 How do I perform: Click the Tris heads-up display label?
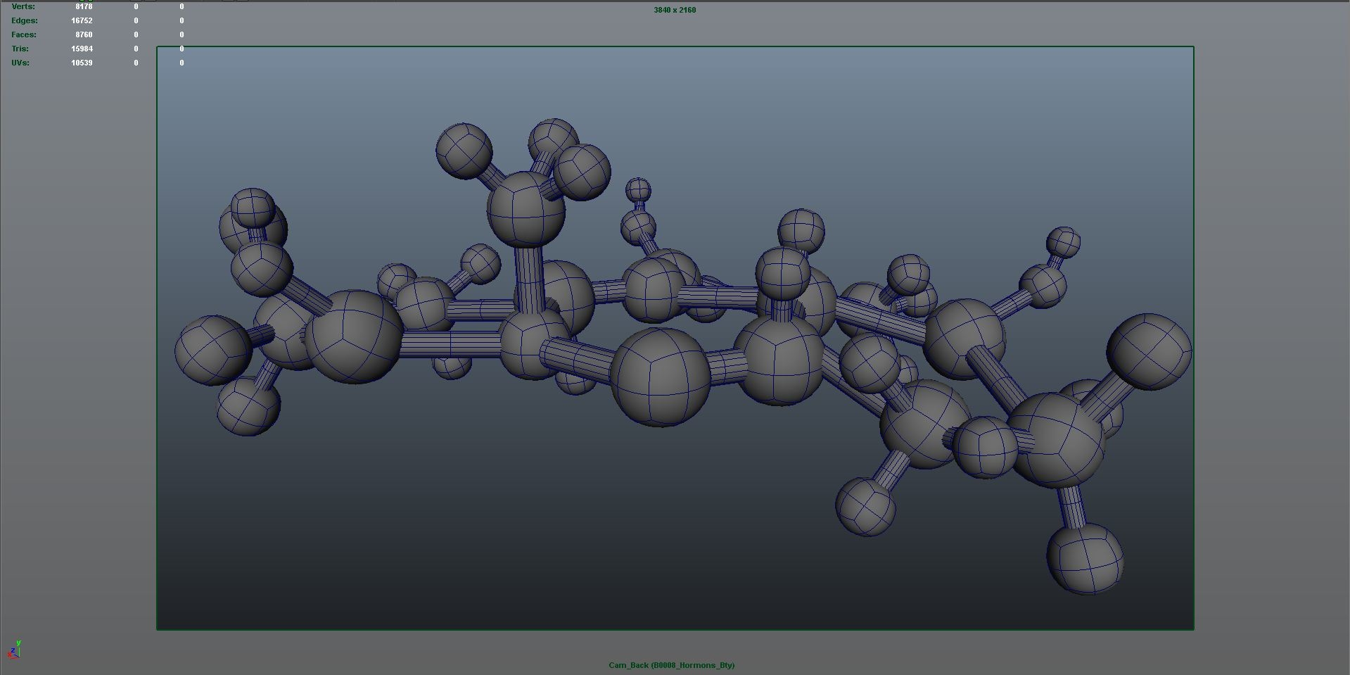[20, 48]
